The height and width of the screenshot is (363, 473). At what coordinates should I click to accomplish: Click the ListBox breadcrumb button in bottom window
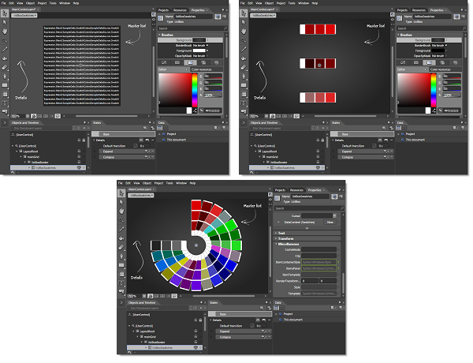click(141, 196)
